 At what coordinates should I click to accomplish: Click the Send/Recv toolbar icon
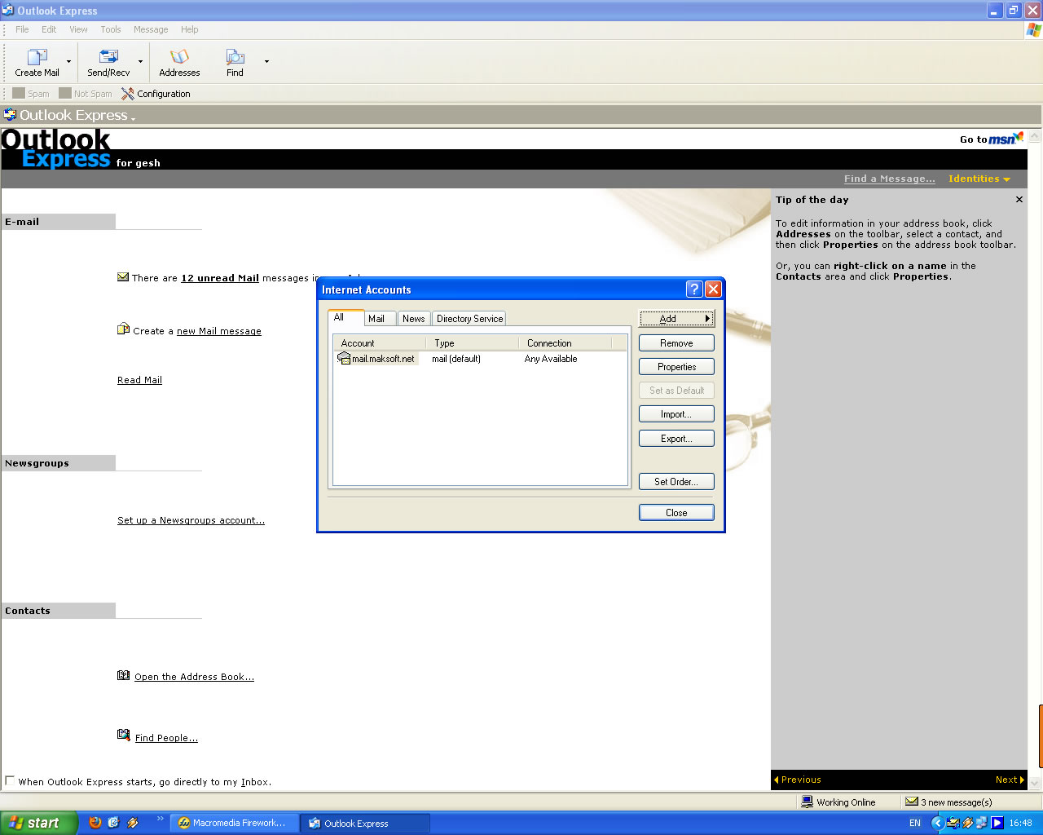pos(108,57)
